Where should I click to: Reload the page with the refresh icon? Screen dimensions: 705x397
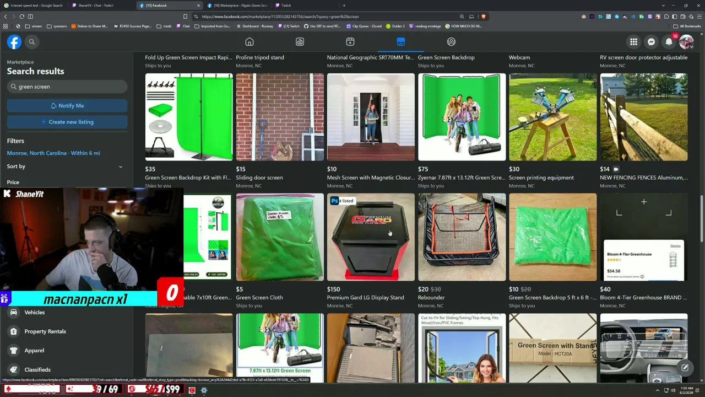pyautogui.click(x=21, y=17)
